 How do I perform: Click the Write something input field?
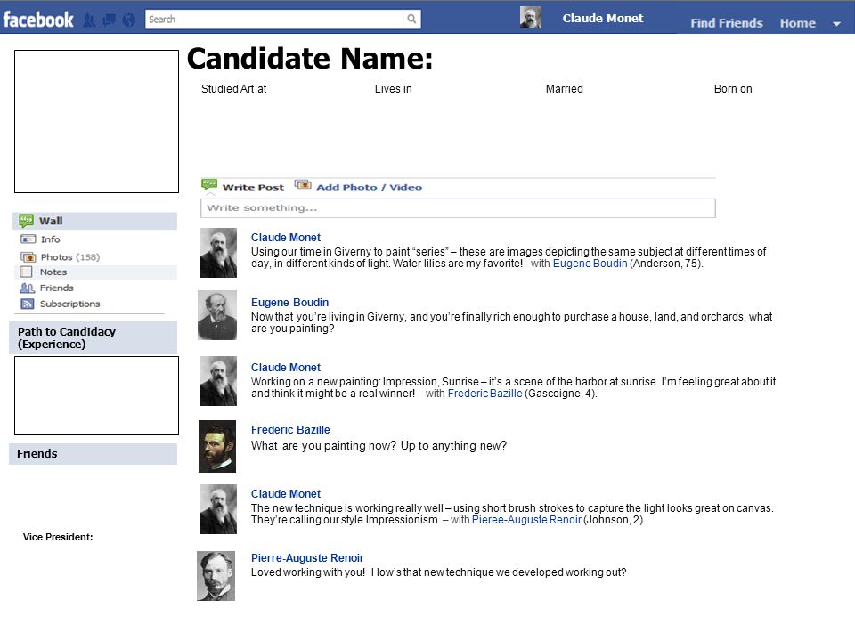click(x=458, y=208)
